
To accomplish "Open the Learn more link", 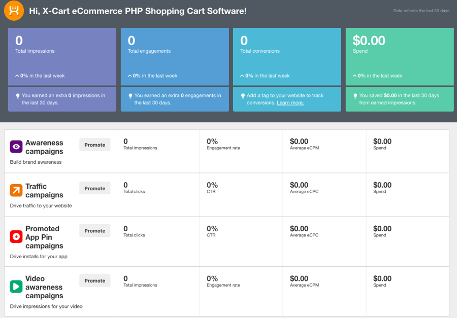I will click(290, 103).
